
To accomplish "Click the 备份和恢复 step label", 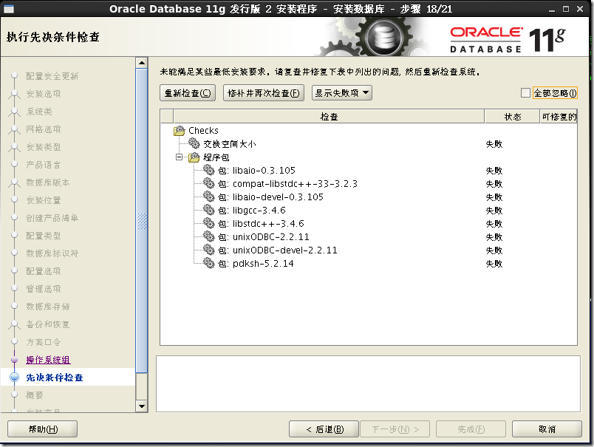I will tap(48, 324).
